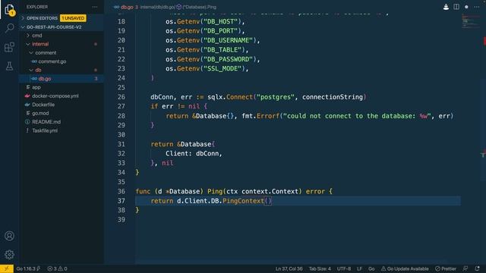The image size is (486, 273).
Task: Open notifications bell in status bar
Action: point(478,268)
